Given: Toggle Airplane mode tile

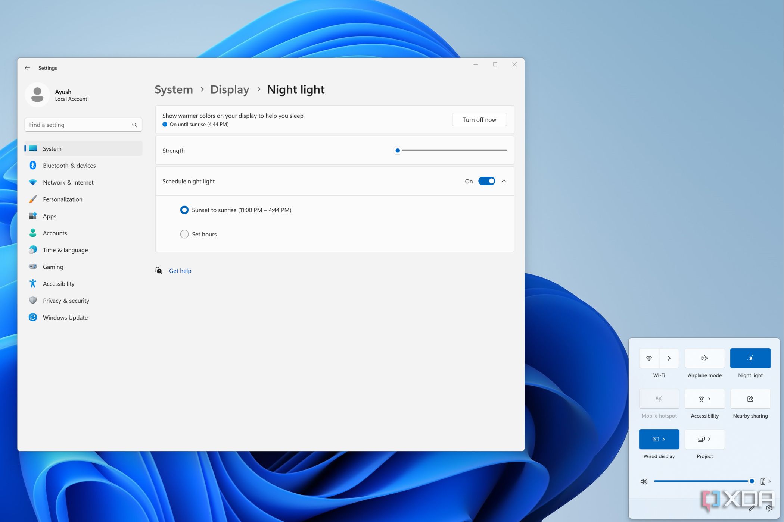Looking at the screenshot, I should coord(704,358).
